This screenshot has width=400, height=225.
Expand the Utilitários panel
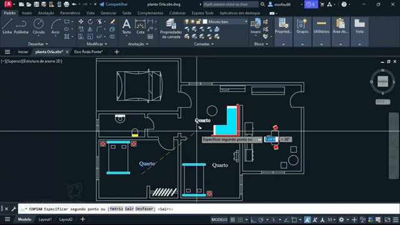coord(321,44)
